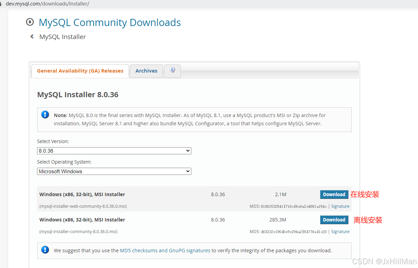The image size is (418, 268).
Task: Switch to the General Availability (GA) Releases tab
Action: click(80, 71)
